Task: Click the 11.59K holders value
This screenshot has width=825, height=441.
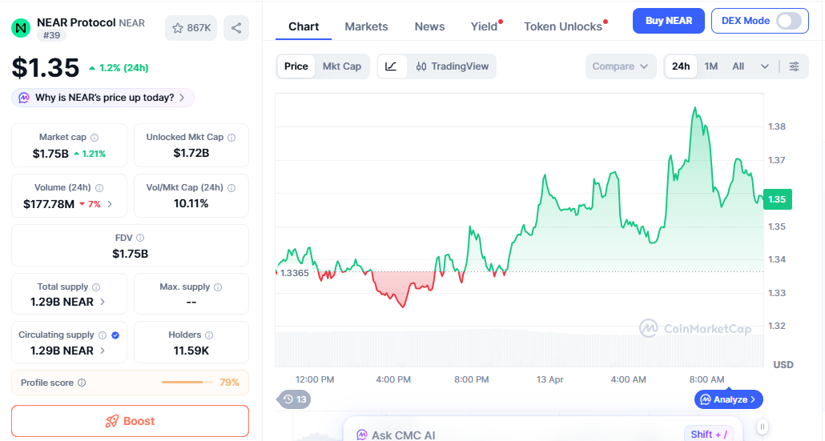Action: pyautogui.click(x=191, y=351)
